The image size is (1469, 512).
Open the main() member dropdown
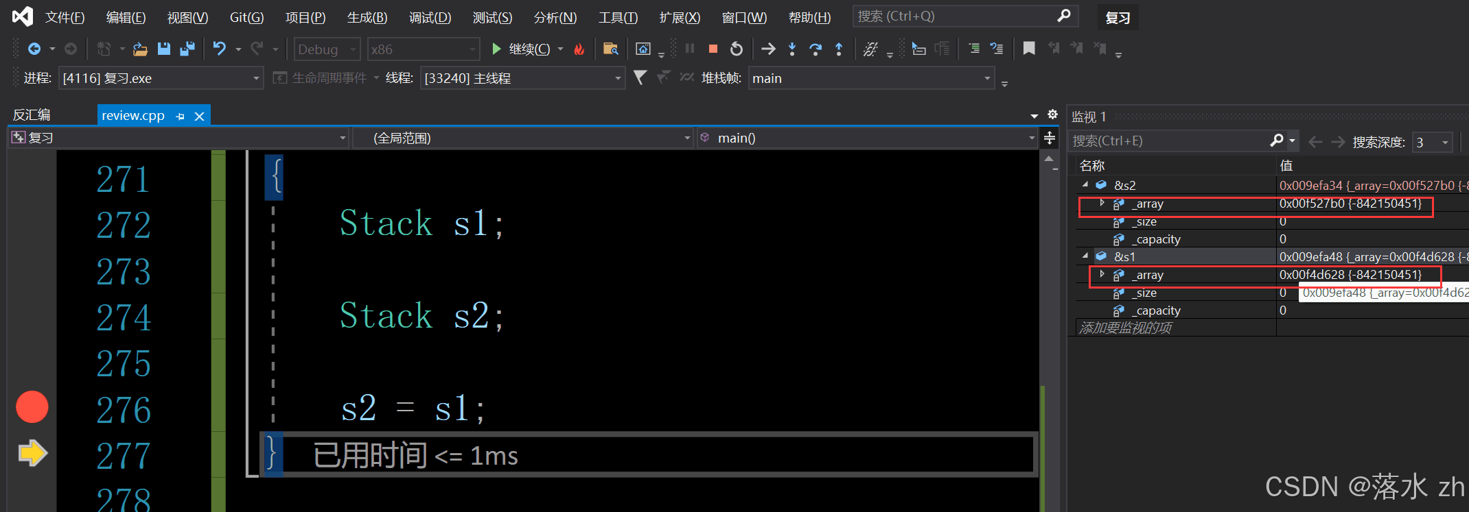coord(868,138)
